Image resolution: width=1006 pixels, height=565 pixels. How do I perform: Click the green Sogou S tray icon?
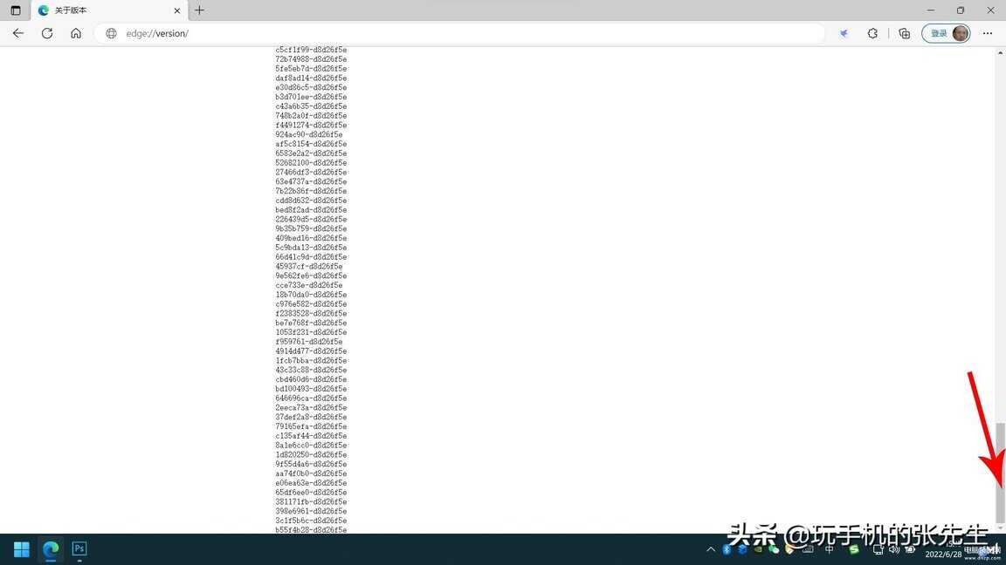[853, 549]
